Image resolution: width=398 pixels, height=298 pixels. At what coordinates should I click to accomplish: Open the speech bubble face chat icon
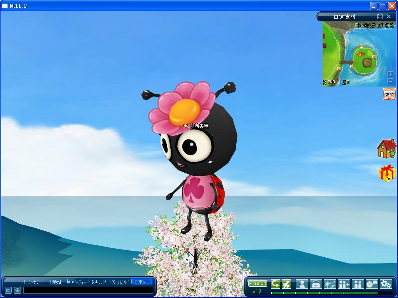(372, 284)
